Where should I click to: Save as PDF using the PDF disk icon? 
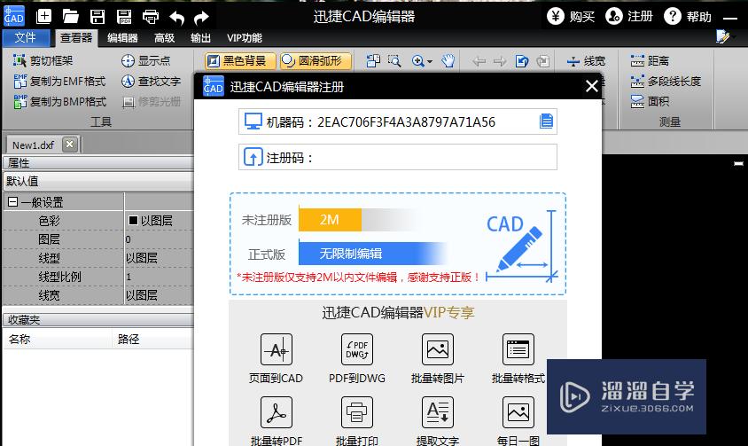tap(124, 17)
